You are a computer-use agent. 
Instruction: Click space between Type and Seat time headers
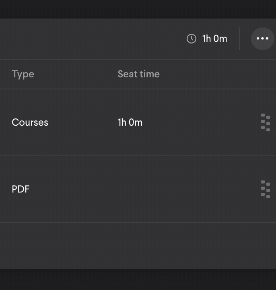[x=76, y=74]
